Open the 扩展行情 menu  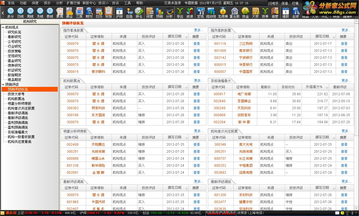point(73,3)
